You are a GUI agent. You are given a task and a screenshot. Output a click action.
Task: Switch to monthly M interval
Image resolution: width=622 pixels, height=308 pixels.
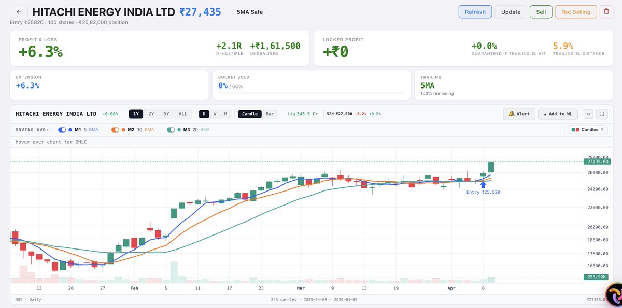tap(225, 114)
